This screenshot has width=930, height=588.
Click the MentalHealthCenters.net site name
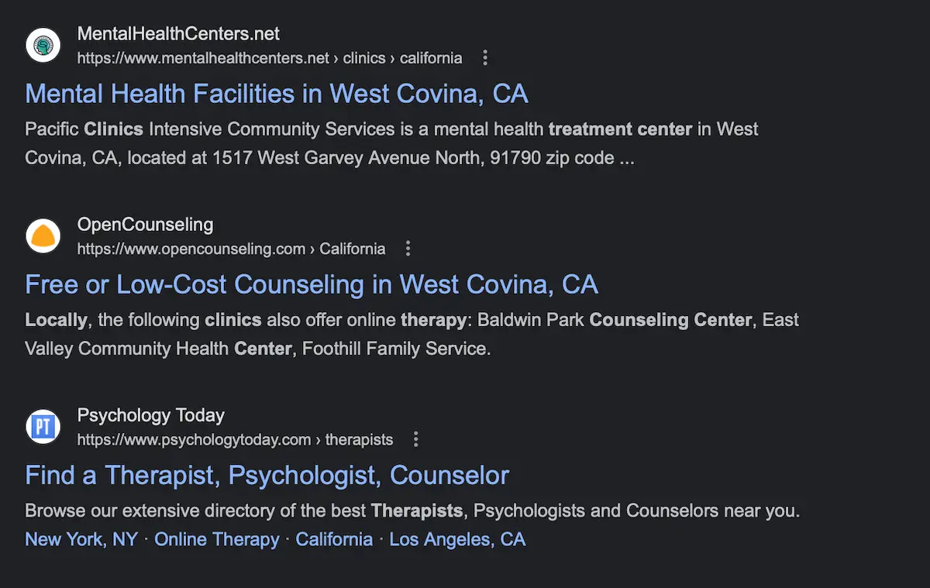pyautogui.click(x=178, y=34)
